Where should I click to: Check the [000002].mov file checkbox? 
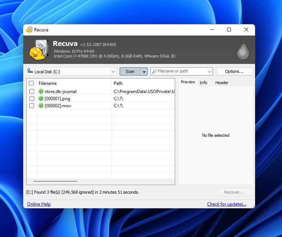[x=31, y=105]
